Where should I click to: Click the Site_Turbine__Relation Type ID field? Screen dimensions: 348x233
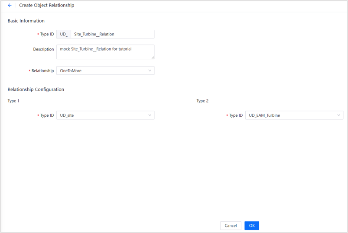pos(112,34)
